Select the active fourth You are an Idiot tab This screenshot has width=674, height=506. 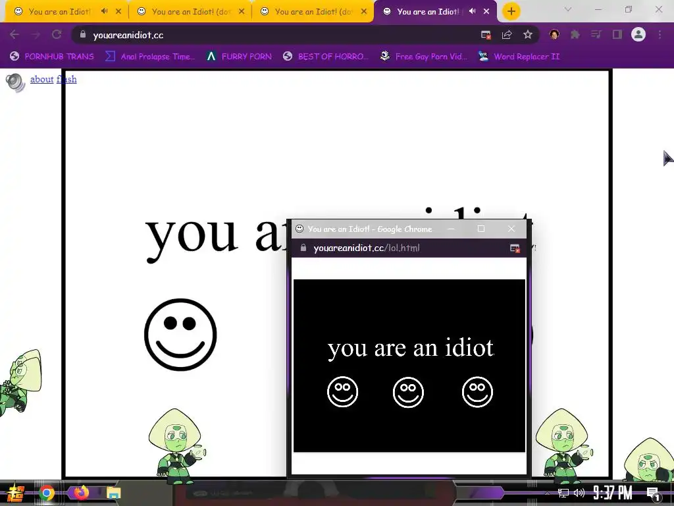click(x=428, y=12)
